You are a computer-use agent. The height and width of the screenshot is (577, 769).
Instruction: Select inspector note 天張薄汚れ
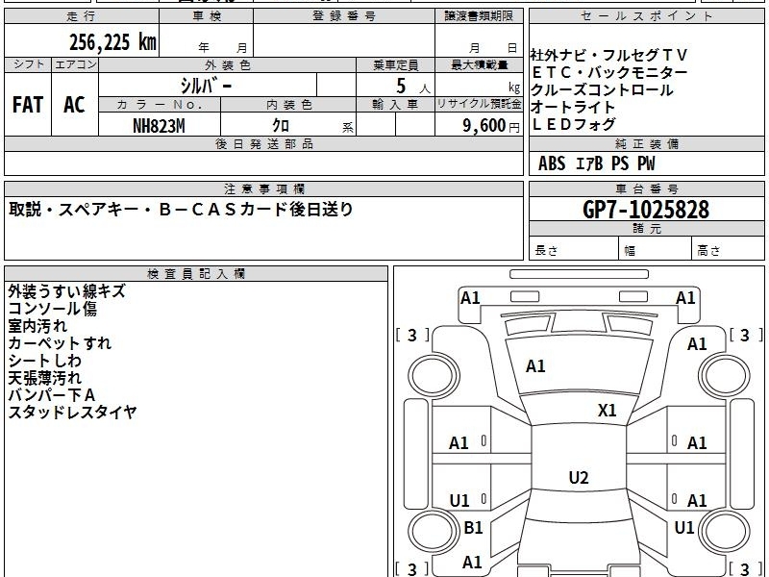(x=44, y=378)
